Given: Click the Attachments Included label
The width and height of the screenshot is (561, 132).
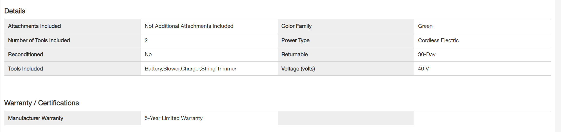Looking at the screenshot, I should pos(34,26).
